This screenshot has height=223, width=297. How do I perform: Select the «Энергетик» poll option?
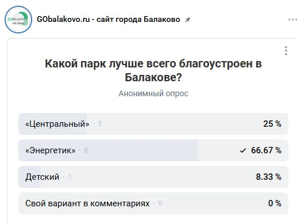[x=153, y=150]
